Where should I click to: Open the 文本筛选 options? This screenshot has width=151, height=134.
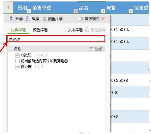[x=75, y=30]
